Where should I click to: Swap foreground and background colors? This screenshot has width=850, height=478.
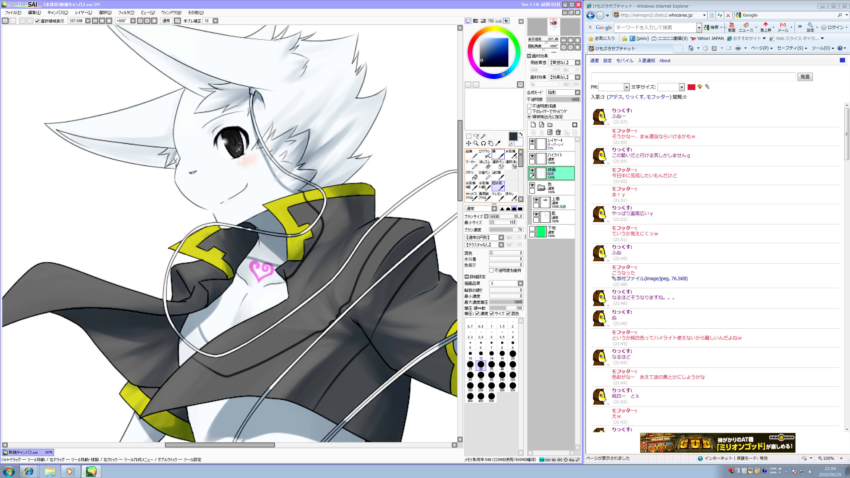(521, 134)
